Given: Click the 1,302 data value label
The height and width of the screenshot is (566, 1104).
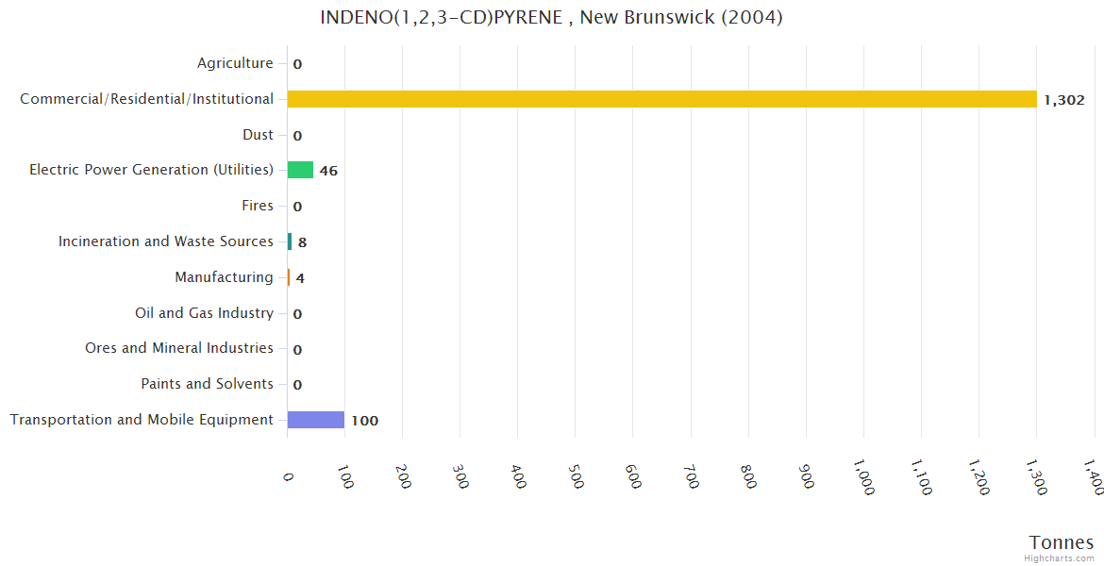Looking at the screenshot, I should (x=1063, y=100).
